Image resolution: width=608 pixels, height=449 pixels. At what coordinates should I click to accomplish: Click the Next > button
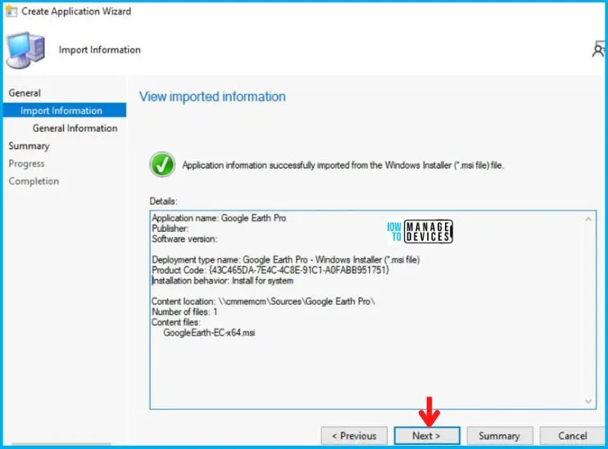pyautogui.click(x=427, y=436)
